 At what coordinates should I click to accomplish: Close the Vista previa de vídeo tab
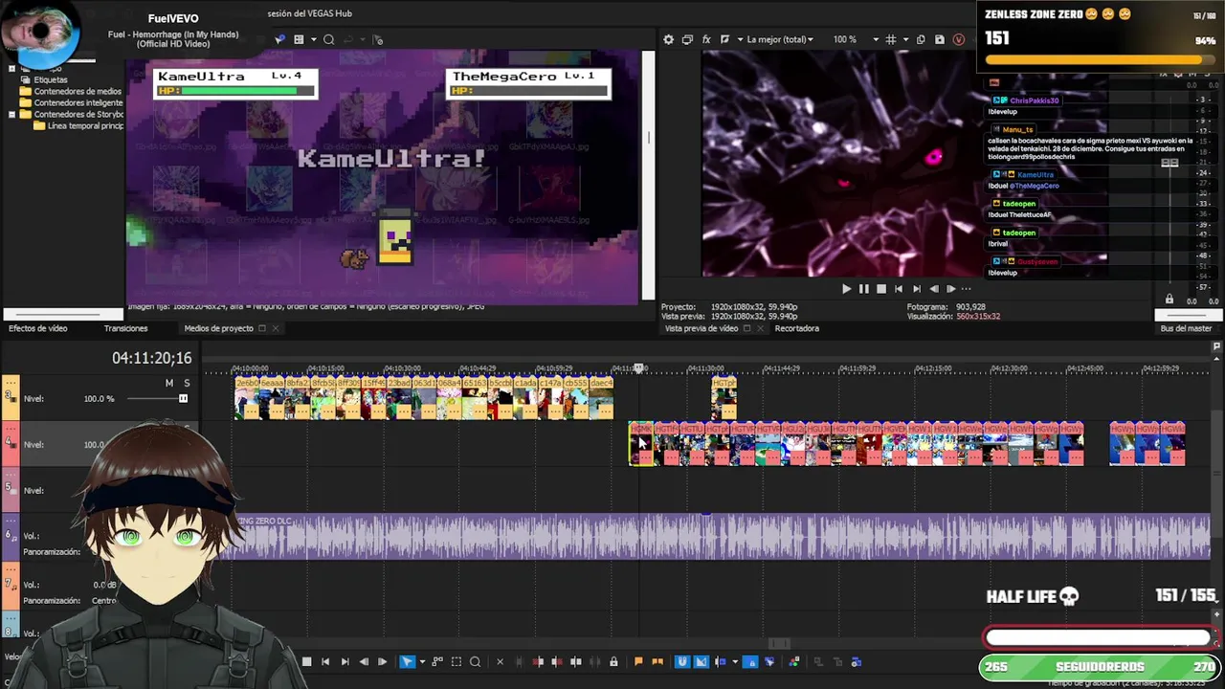point(760,328)
